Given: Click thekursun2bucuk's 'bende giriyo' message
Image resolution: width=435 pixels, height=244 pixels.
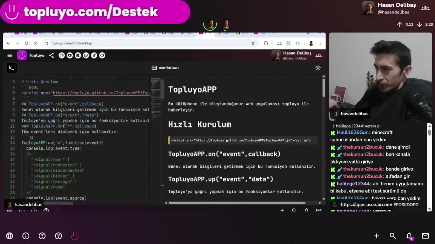Looking at the screenshot, I should (372, 169).
